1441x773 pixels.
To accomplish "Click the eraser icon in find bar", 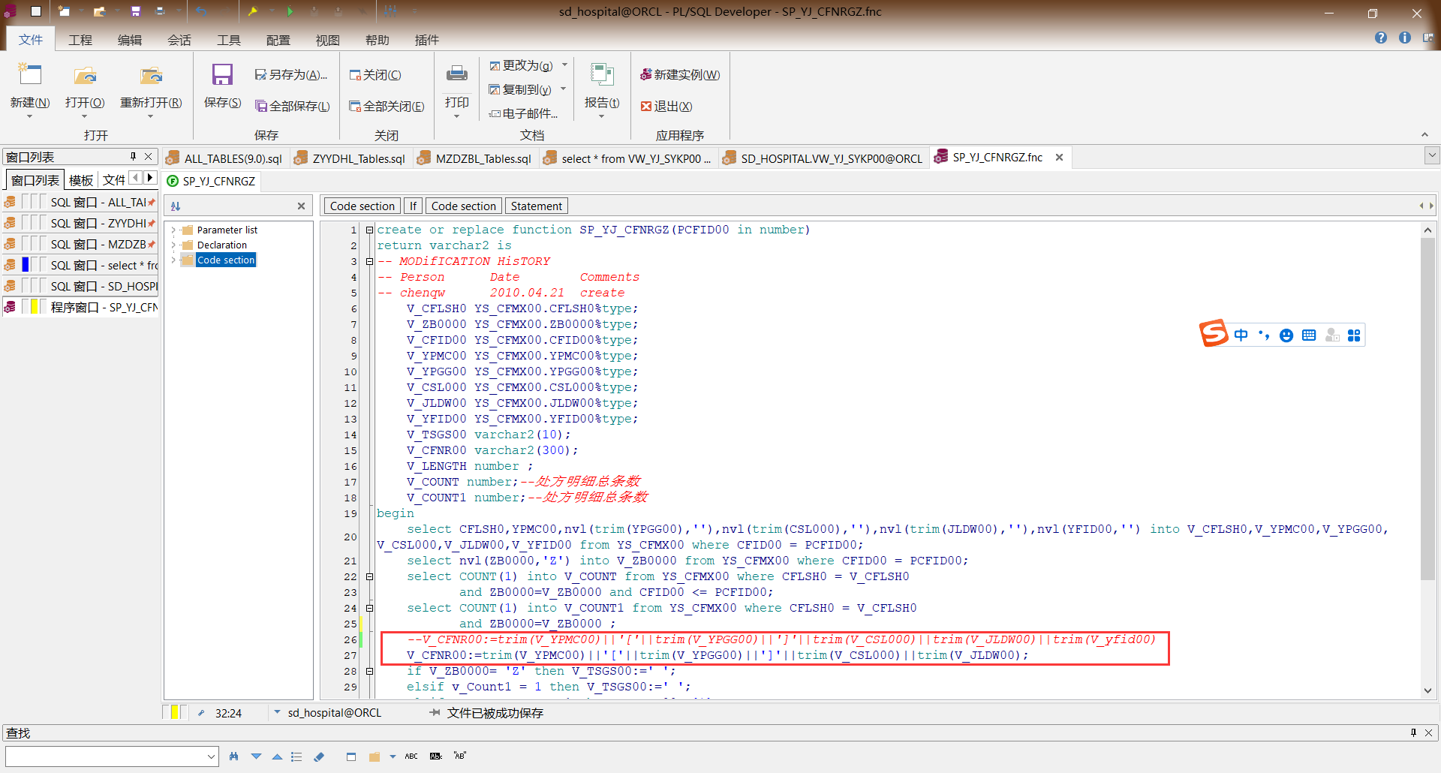I will coord(319,756).
